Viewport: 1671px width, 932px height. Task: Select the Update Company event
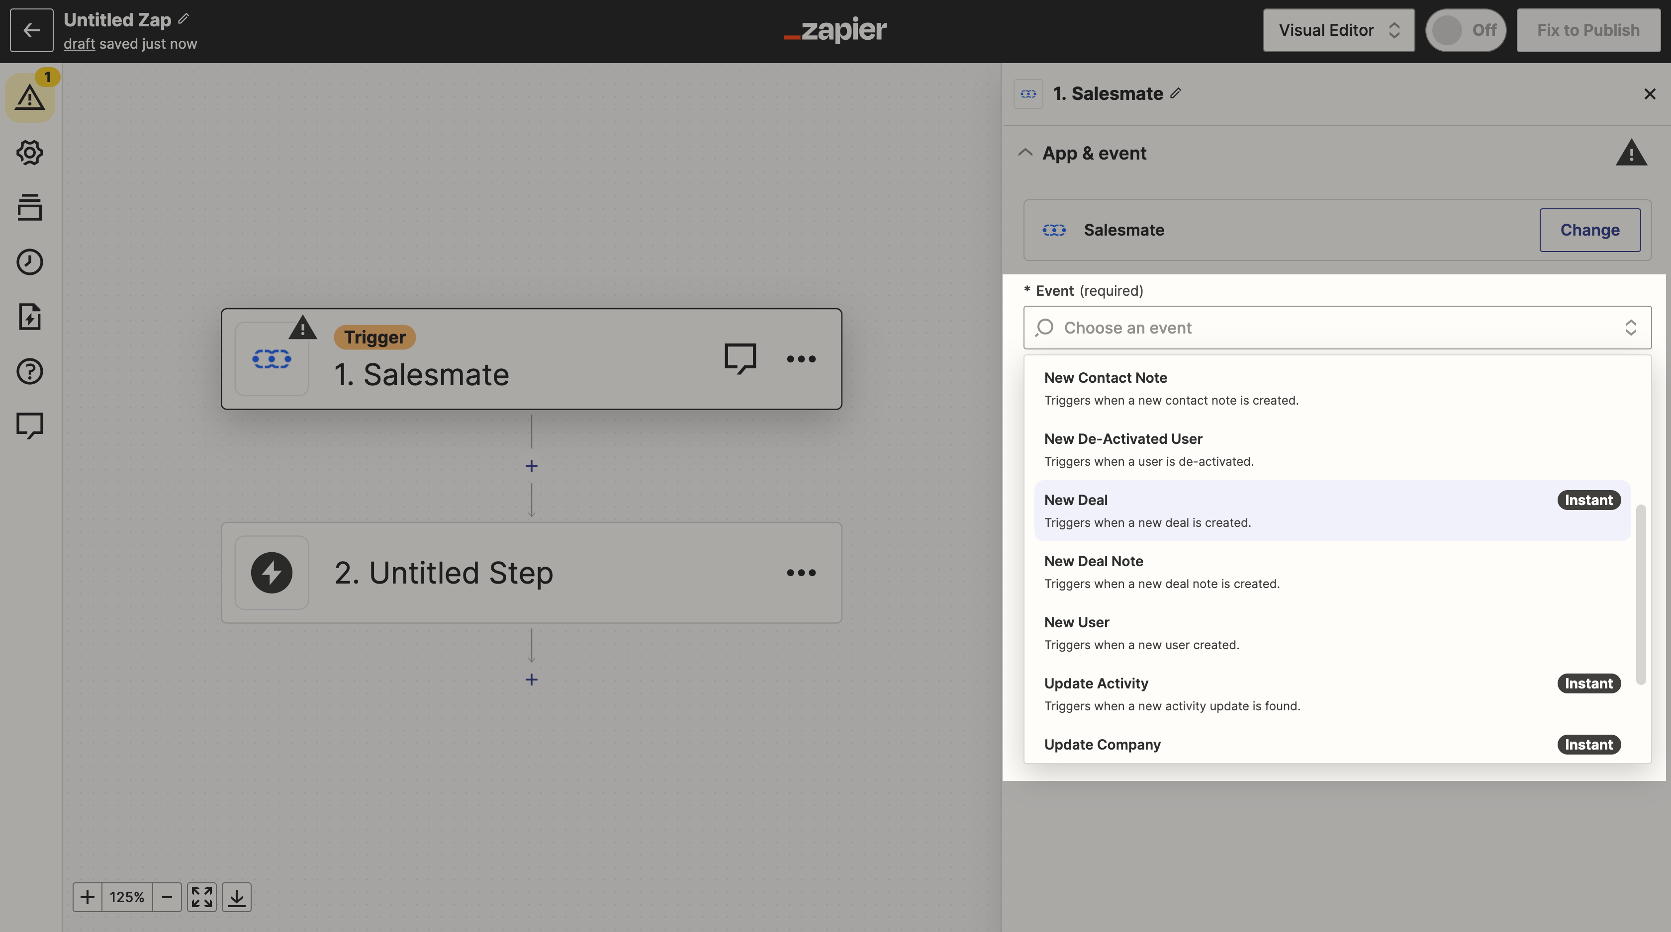[1333, 745]
